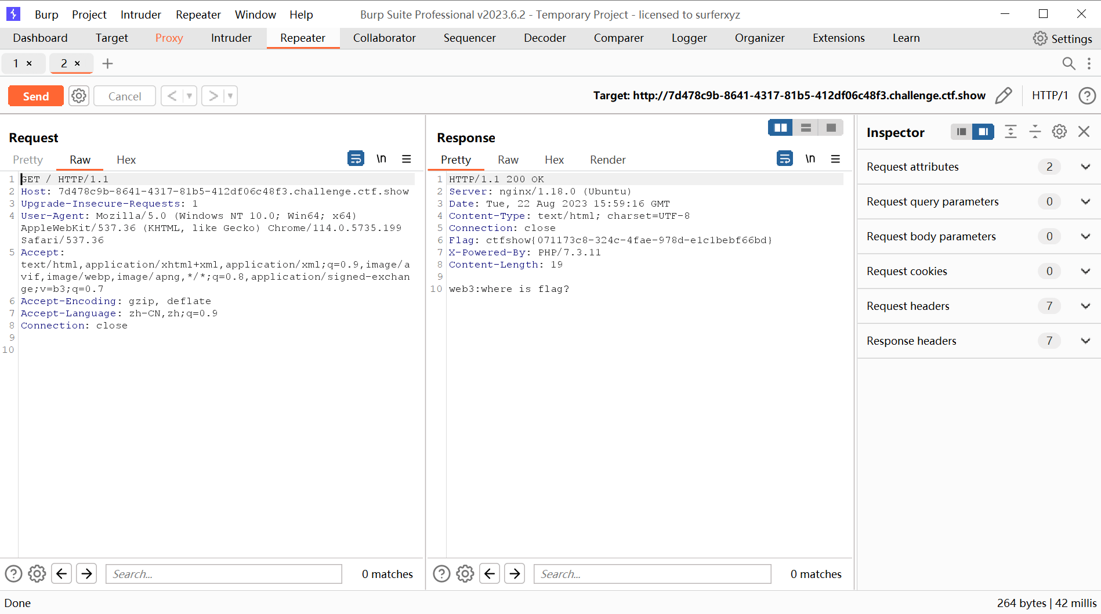Close the Inspector panel

[1084, 132]
